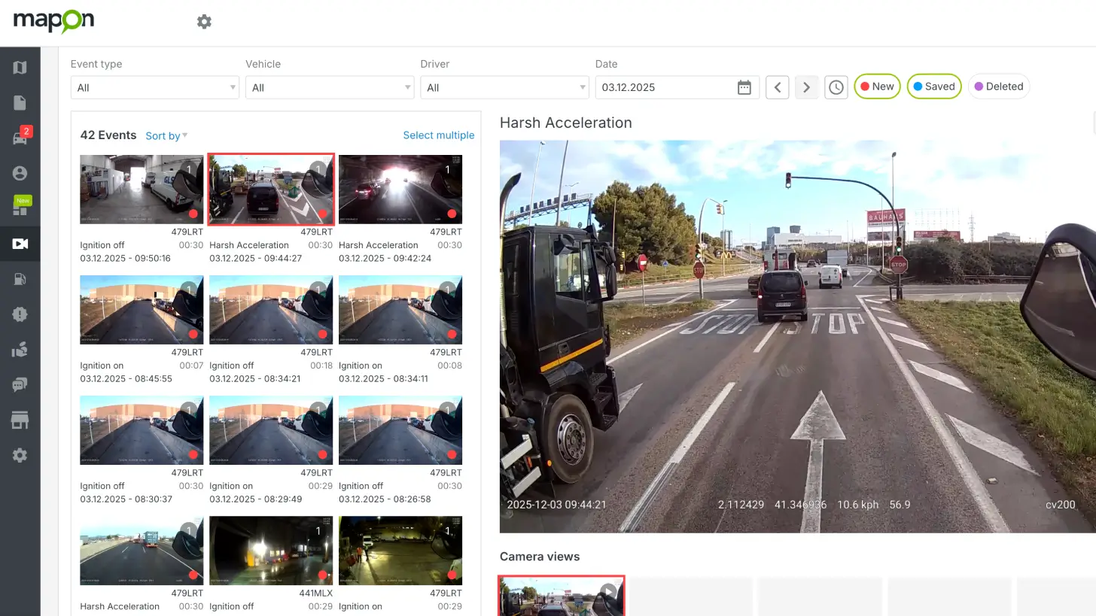Open the settings gear in the top bar
Image resolution: width=1096 pixels, height=616 pixels.
204,22
